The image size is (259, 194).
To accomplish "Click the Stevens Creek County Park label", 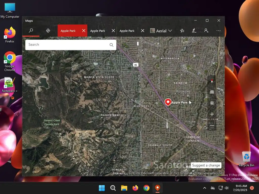I will coord(52,123).
